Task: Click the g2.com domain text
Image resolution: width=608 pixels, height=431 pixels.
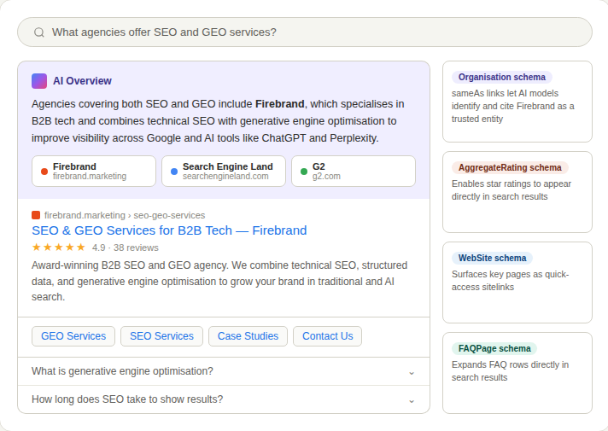Action: tap(326, 177)
